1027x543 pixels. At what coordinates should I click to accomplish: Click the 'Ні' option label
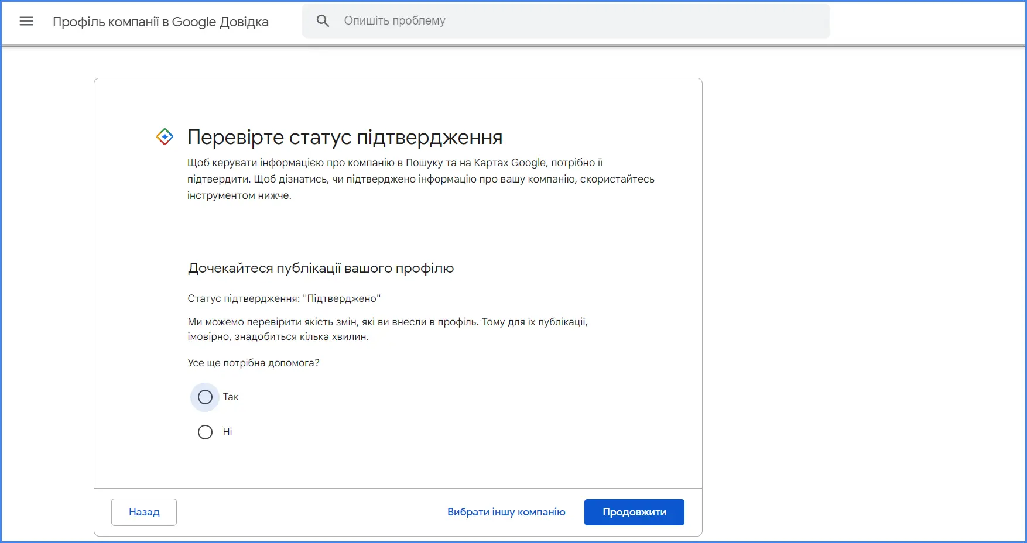coord(227,432)
